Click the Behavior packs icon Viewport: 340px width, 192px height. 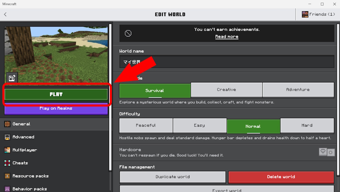point(7,189)
